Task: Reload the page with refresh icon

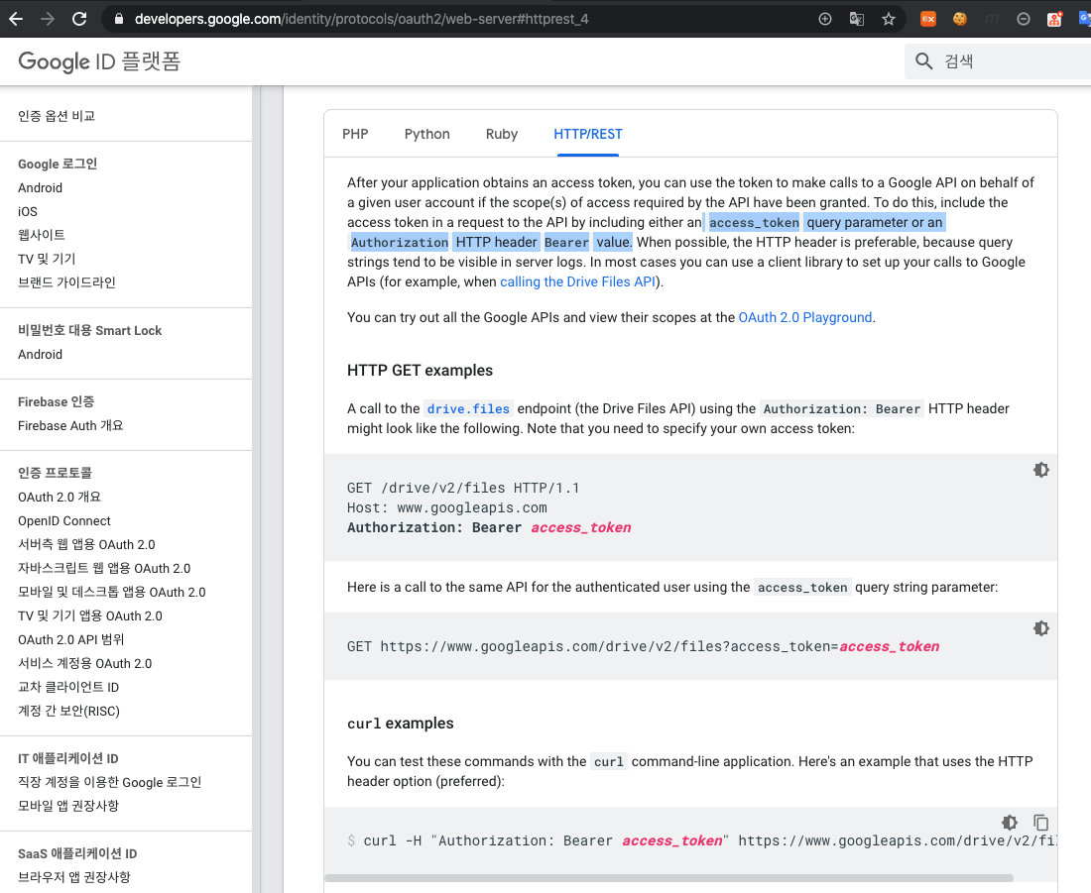Action: (79, 19)
